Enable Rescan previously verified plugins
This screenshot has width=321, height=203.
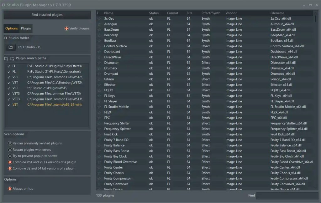[x=10, y=143]
